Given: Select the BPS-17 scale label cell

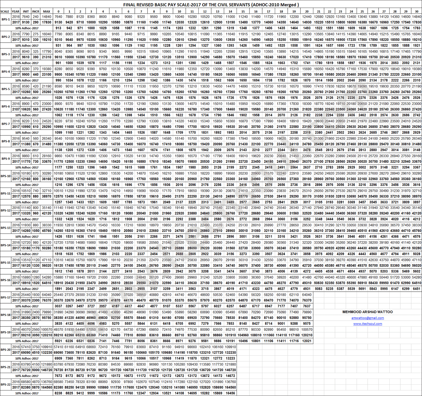Looking at the screenshot, I should [x=6, y=297].
